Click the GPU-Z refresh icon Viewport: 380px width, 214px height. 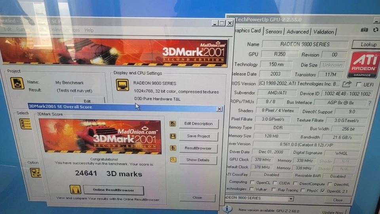(376, 30)
